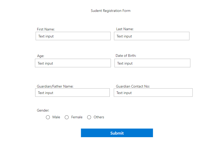Focus the Last Name input field
The width and height of the screenshot is (221, 148).
point(152,36)
